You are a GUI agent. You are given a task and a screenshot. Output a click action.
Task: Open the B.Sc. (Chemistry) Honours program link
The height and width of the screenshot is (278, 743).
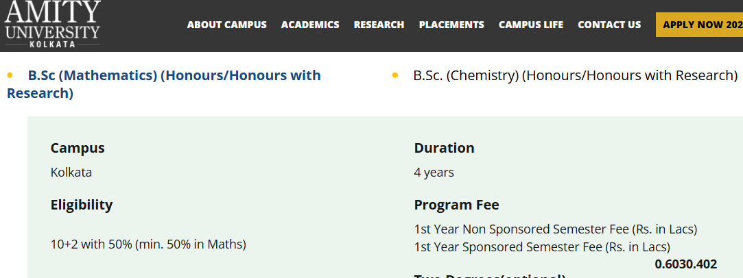point(575,75)
